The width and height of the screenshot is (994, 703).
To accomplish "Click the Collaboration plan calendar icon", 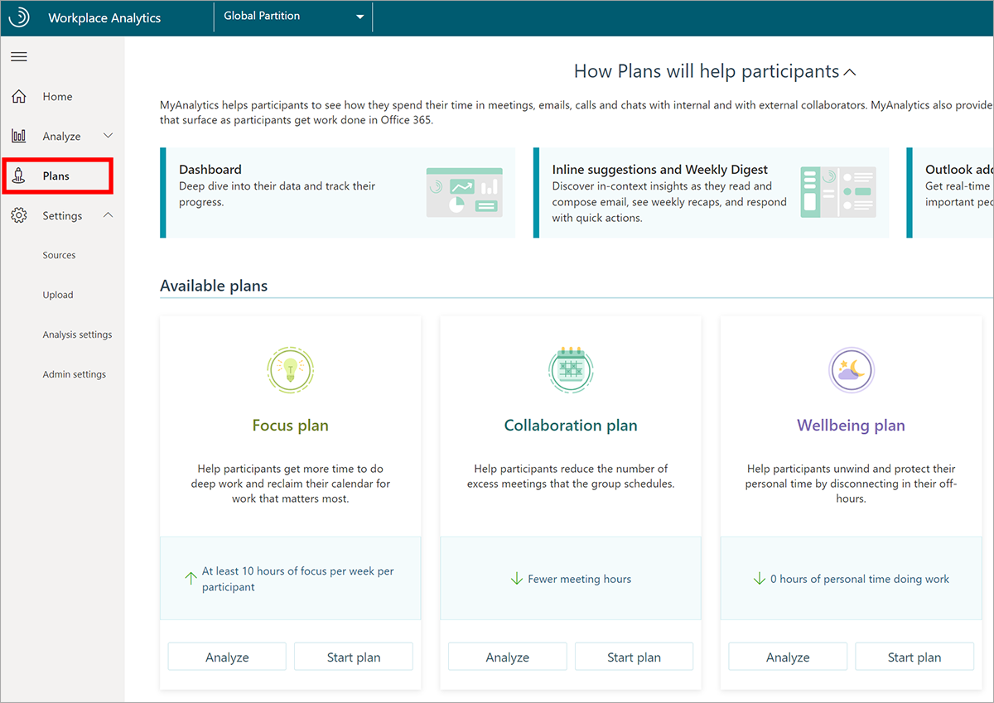I will (x=571, y=369).
